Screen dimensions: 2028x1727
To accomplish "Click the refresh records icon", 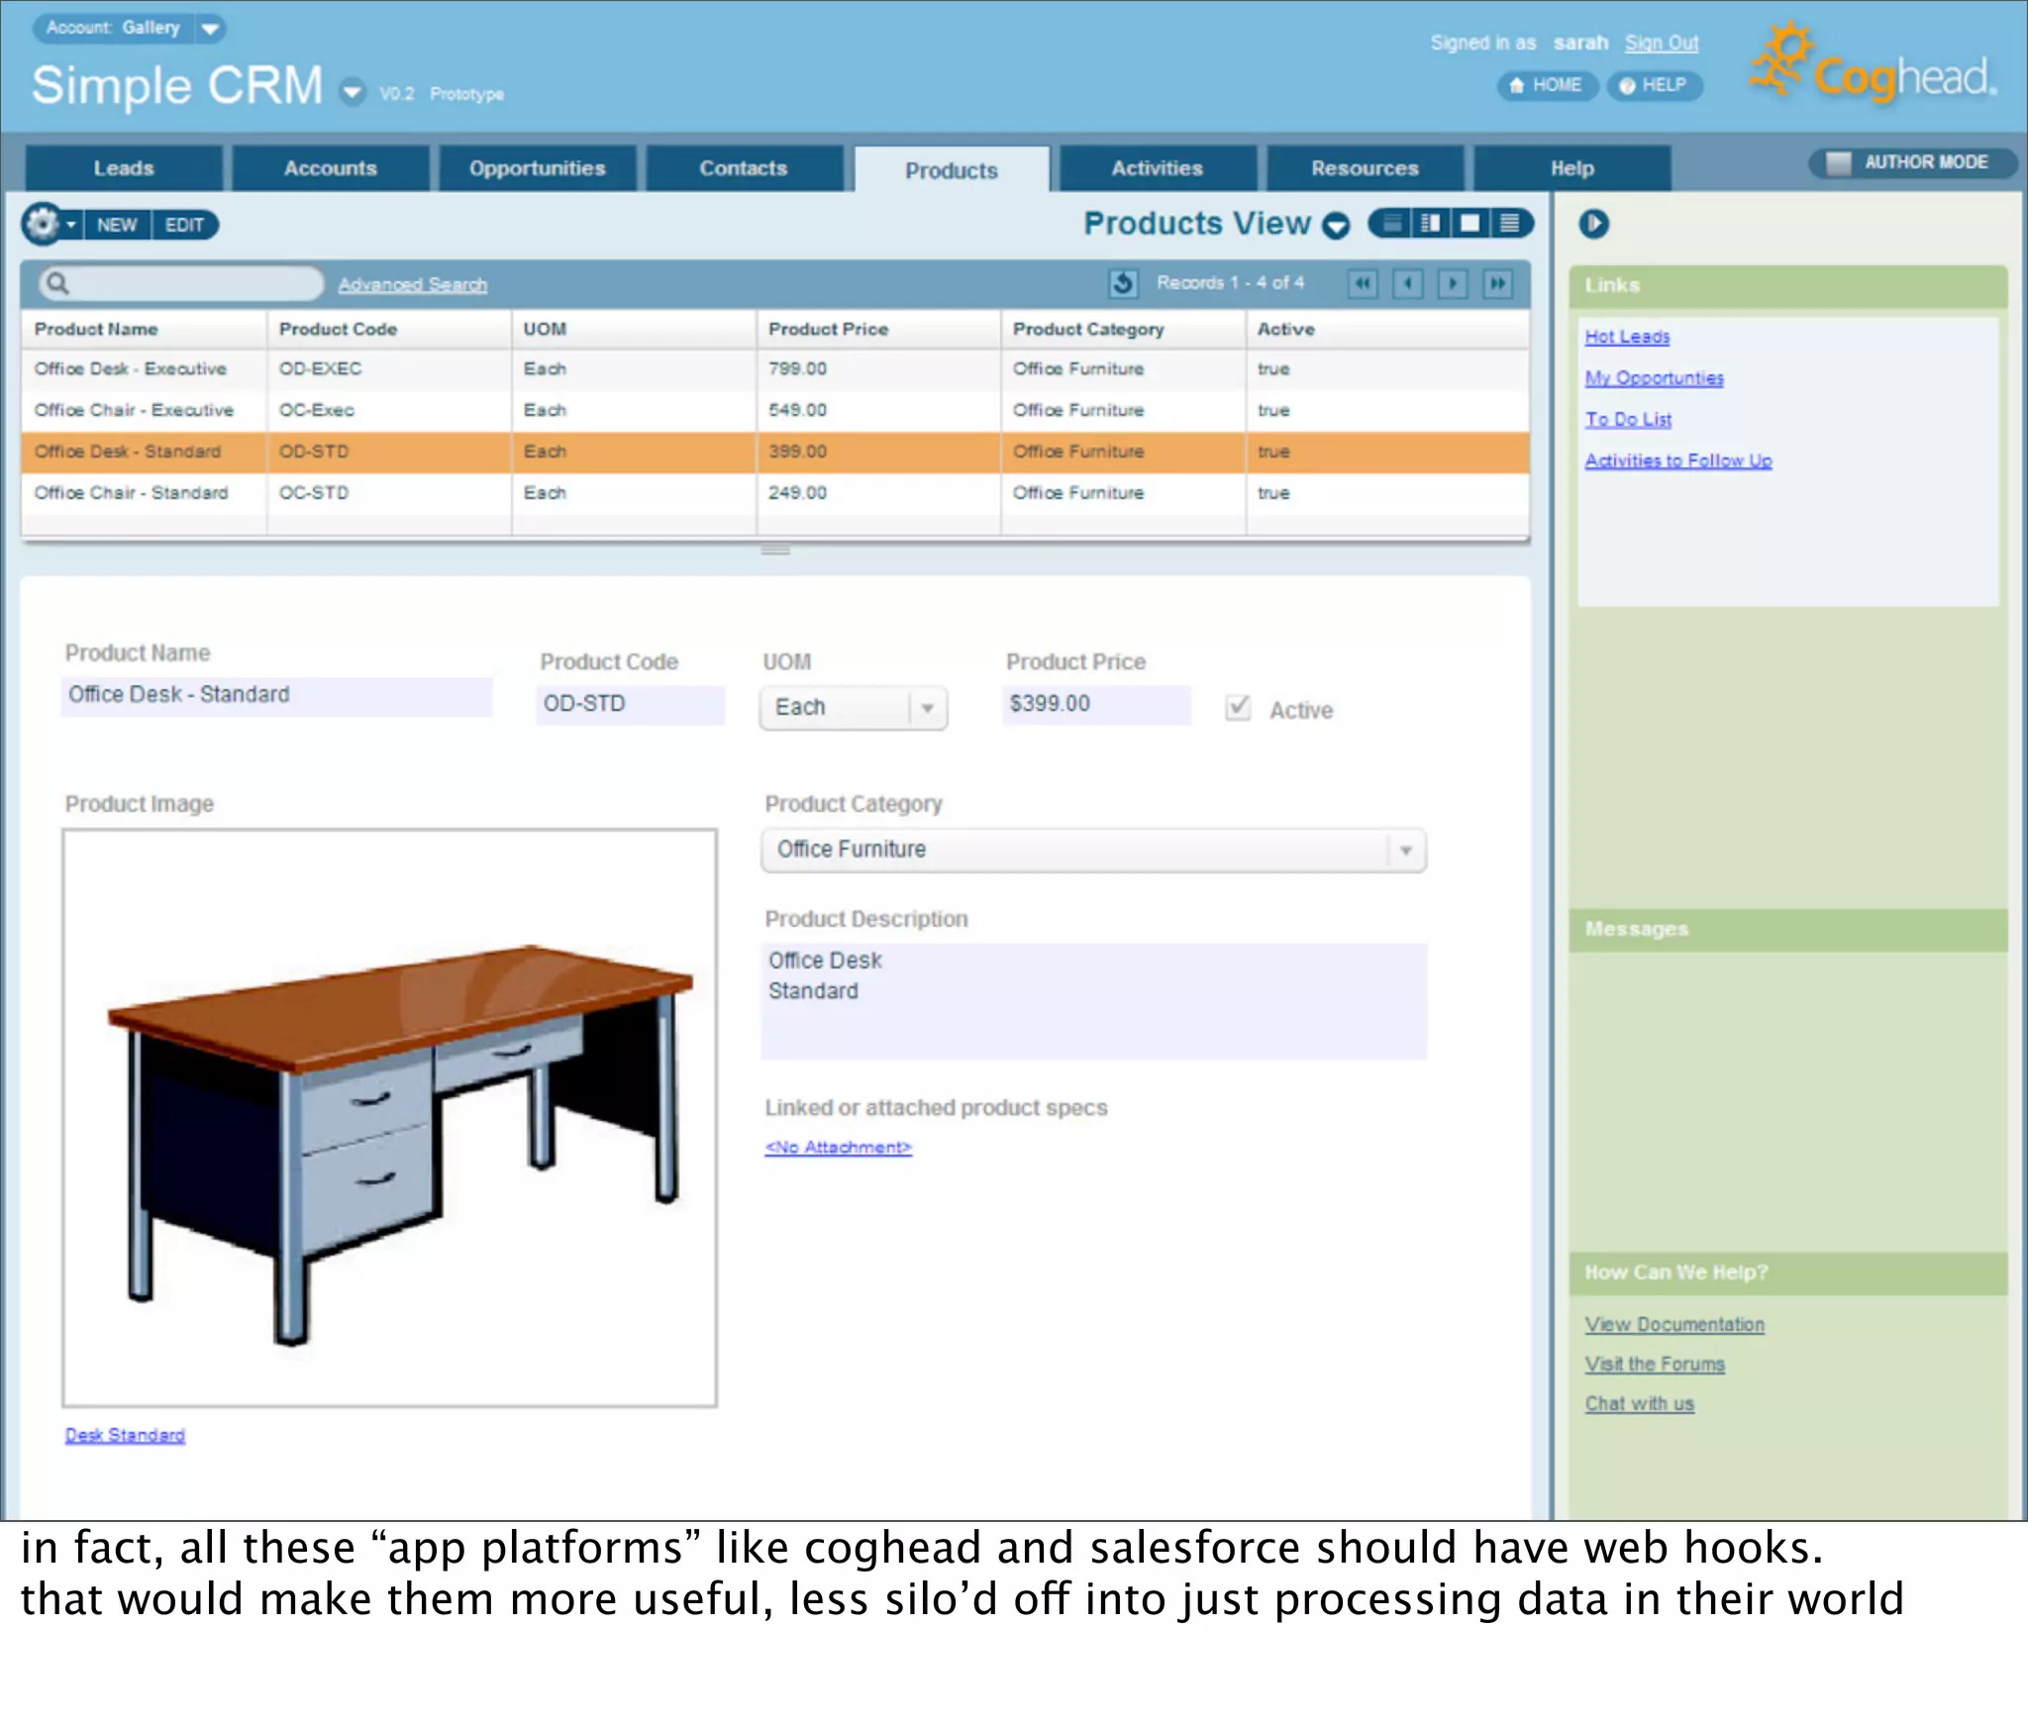I will click(1122, 284).
